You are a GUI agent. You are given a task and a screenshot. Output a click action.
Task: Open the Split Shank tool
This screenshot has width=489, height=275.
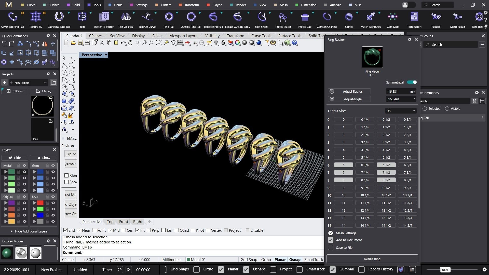tap(262, 20)
